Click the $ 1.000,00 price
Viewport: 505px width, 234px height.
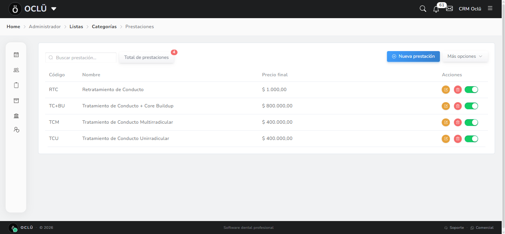point(274,90)
